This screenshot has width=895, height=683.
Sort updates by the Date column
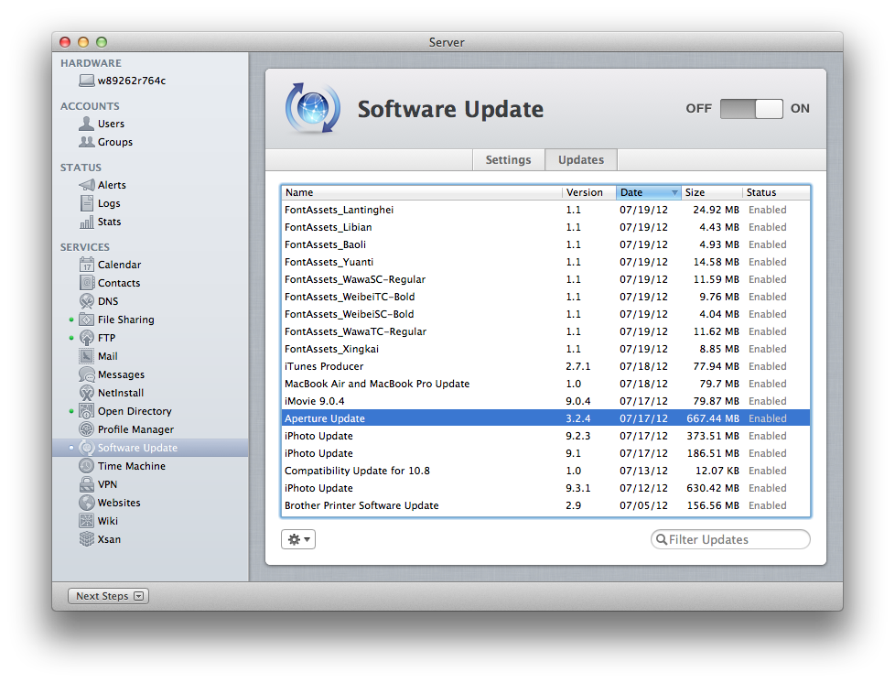point(648,192)
